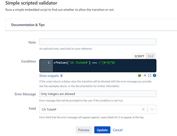177x136 pixels.
Task: Click the green script status indicator
Action: coord(140,75)
